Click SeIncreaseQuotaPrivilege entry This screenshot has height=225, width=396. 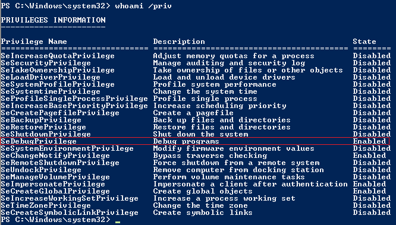[x=58, y=56]
